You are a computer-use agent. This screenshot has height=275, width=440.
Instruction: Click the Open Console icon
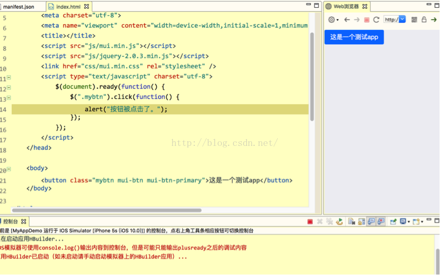[x=416, y=222]
